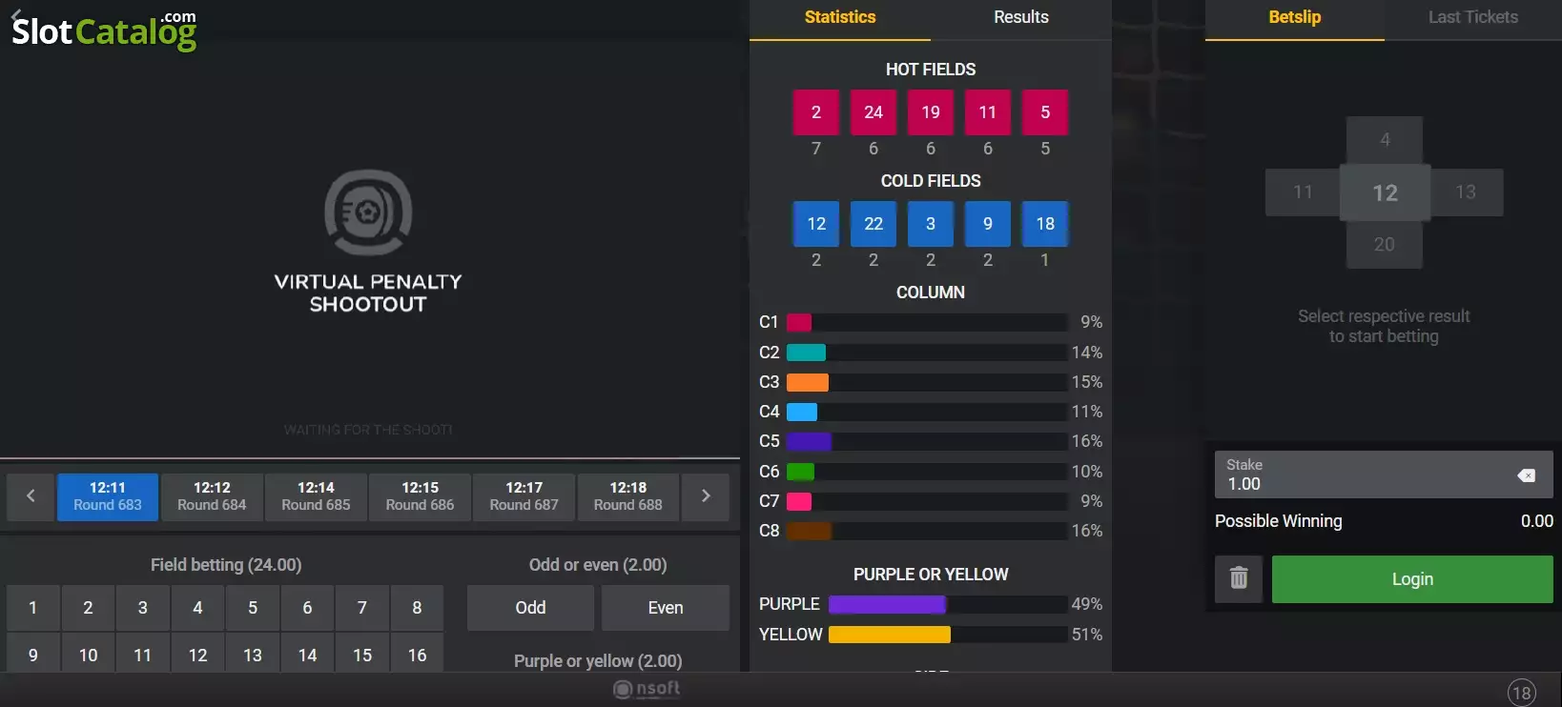1562x707 pixels.
Task: Select the 12:14 Round 685
Action: (x=316, y=496)
